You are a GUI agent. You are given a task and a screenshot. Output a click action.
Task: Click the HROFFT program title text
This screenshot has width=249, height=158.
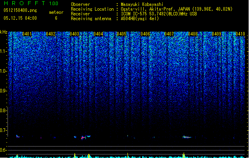click(x=25, y=3)
